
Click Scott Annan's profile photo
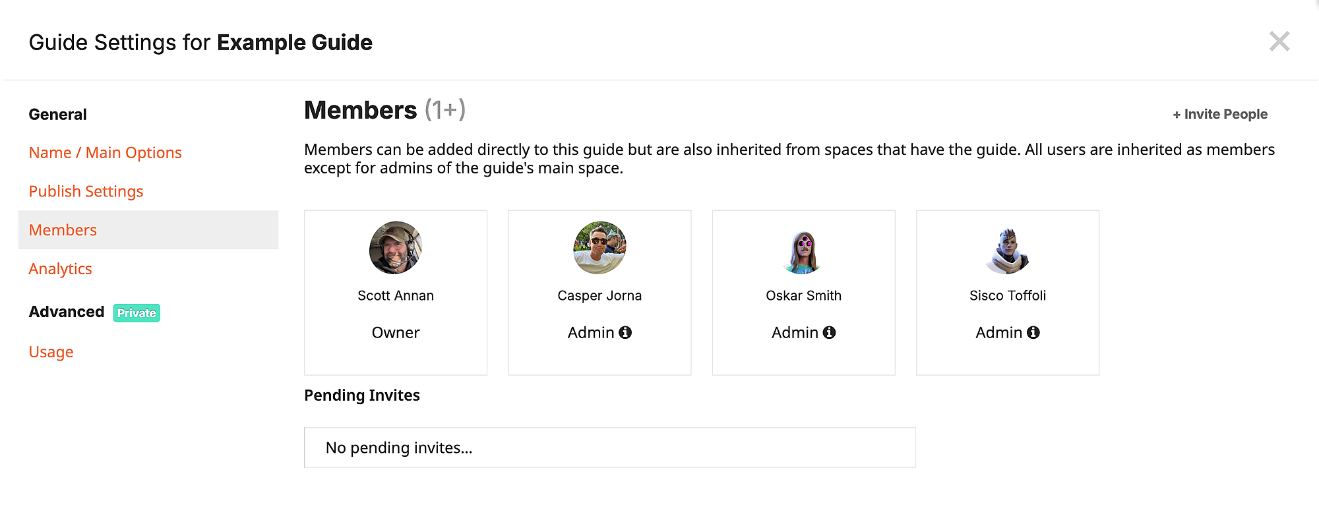396,247
